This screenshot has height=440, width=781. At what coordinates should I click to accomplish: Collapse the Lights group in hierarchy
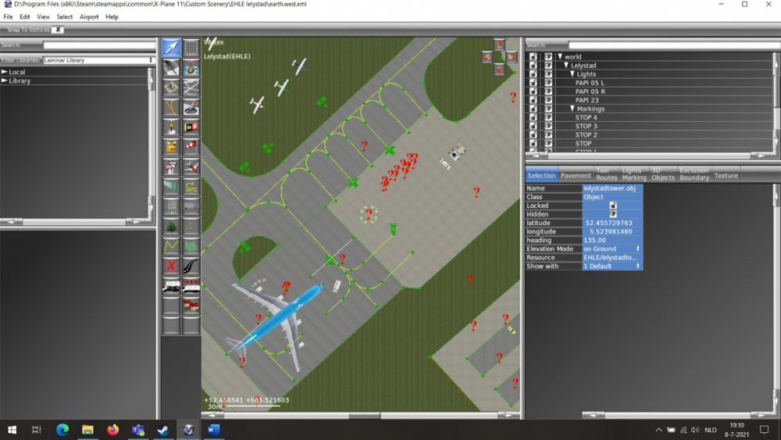click(x=572, y=74)
